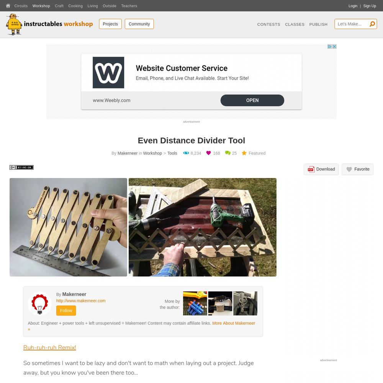The height and width of the screenshot is (383, 383).
Task: Click the pink heart favorites count icon
Action: coord(208,153)
